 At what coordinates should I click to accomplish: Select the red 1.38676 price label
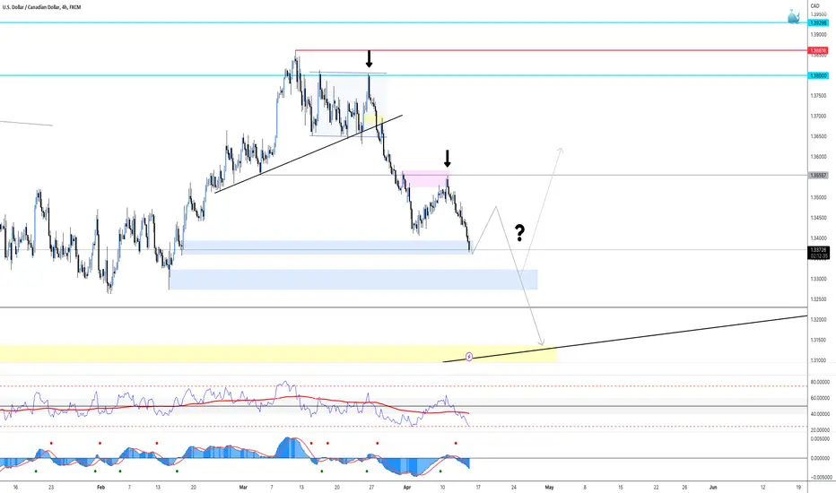[818, 50]
